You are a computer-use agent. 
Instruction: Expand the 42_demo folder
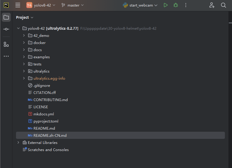(24, 35)
